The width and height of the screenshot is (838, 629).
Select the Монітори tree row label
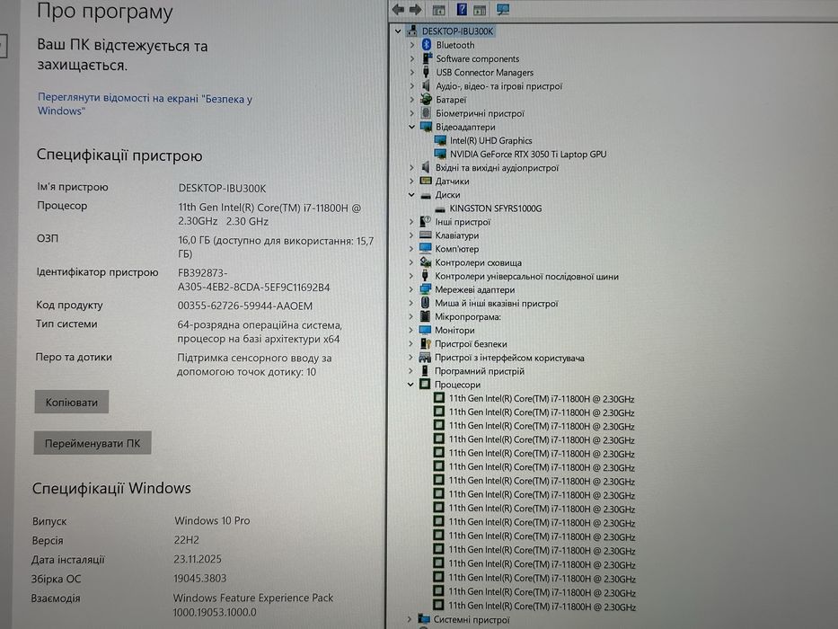click(x=454, y=331)
